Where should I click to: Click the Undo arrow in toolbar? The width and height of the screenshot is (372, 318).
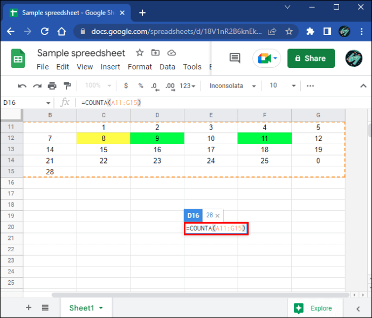[22, 86]
